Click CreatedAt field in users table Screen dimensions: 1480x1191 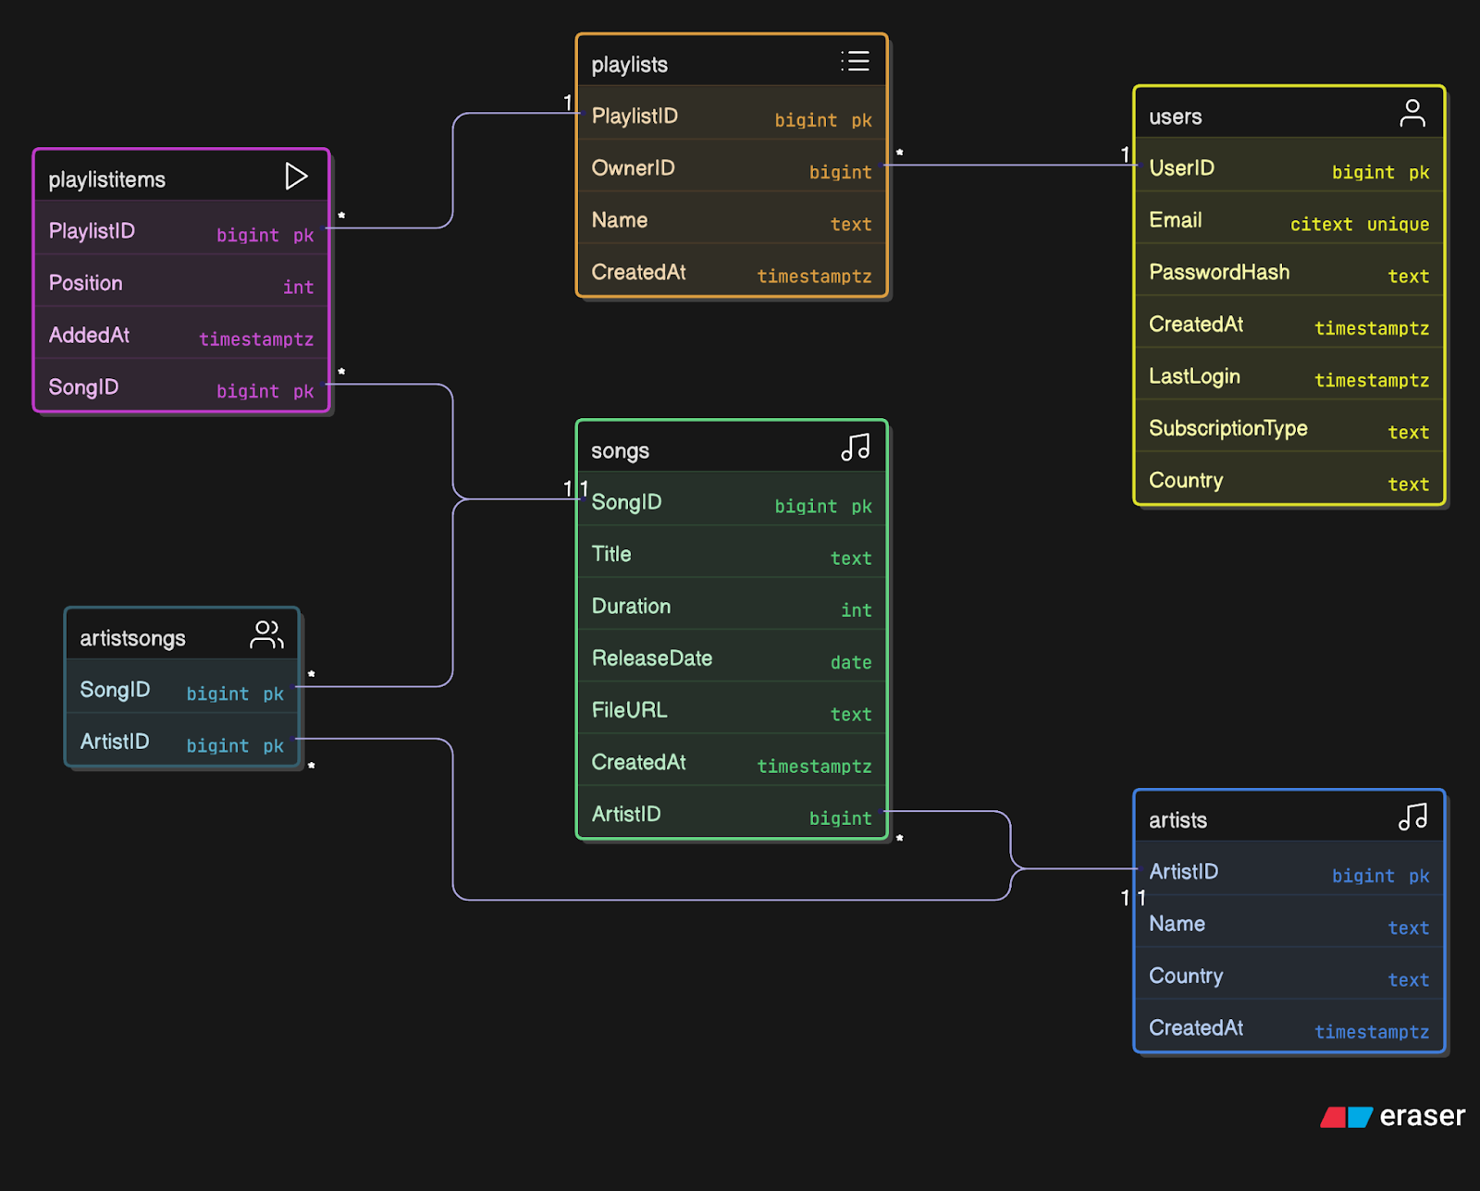pyautogui.click(x=1289, y=322)
